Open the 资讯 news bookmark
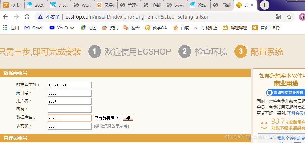305x143 pixels. [x=110, y=28]
